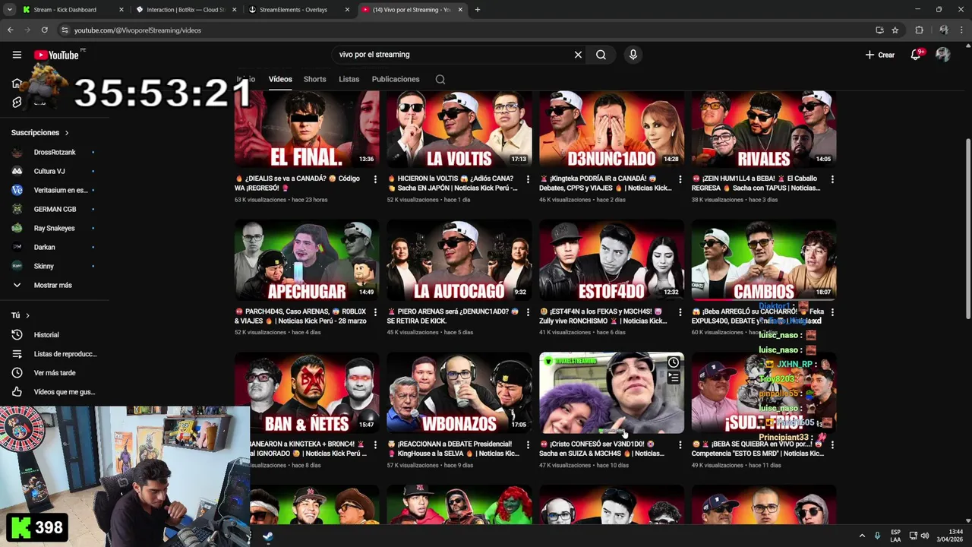The width and height of the screenshot is (972, 547).
Task: Open DrossRotzank subscription channel
Action: pyautogui.click(x=53, y=152)
